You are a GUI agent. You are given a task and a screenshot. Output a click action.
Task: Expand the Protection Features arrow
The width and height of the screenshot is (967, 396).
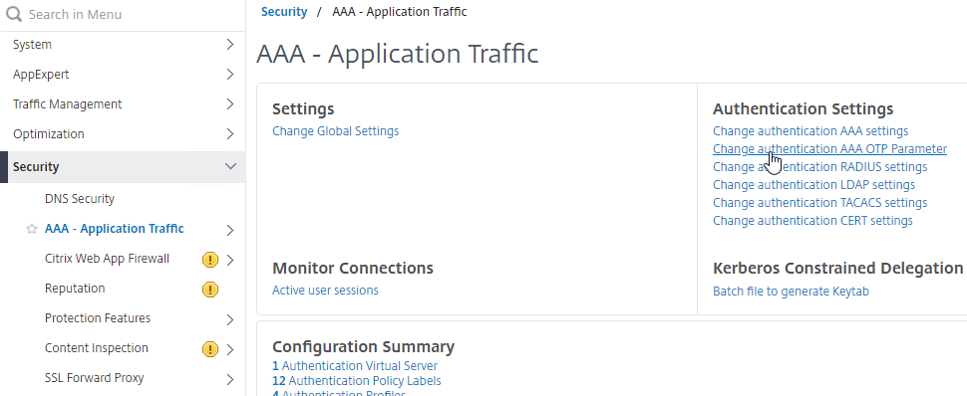[x=230, y=319]
